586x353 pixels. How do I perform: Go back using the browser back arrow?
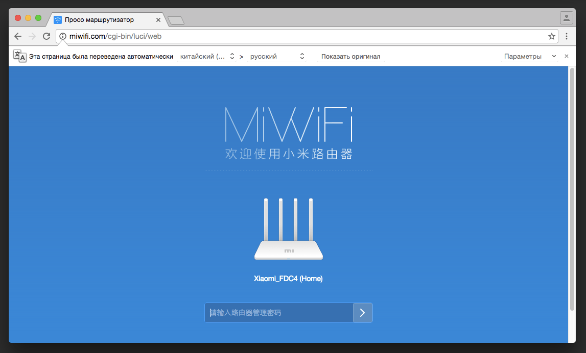pos(18,36)
